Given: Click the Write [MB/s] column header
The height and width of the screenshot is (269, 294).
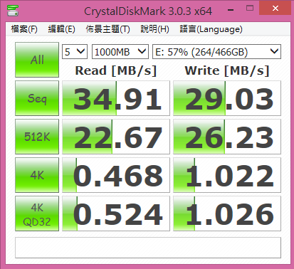Looking at the screenshot, I should coord(227,70).
